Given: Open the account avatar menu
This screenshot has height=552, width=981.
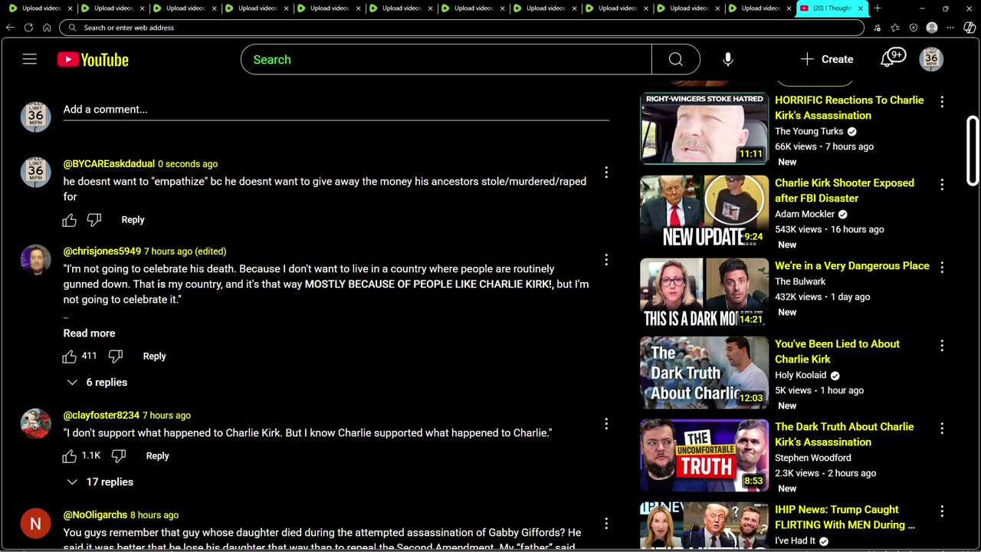Looking at the screenshot, I should [x=931, y=59].
